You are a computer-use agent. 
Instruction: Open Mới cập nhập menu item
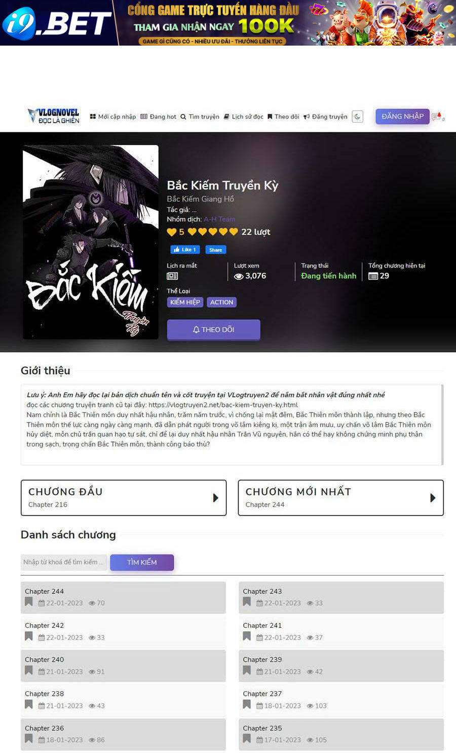click(112, 117)
